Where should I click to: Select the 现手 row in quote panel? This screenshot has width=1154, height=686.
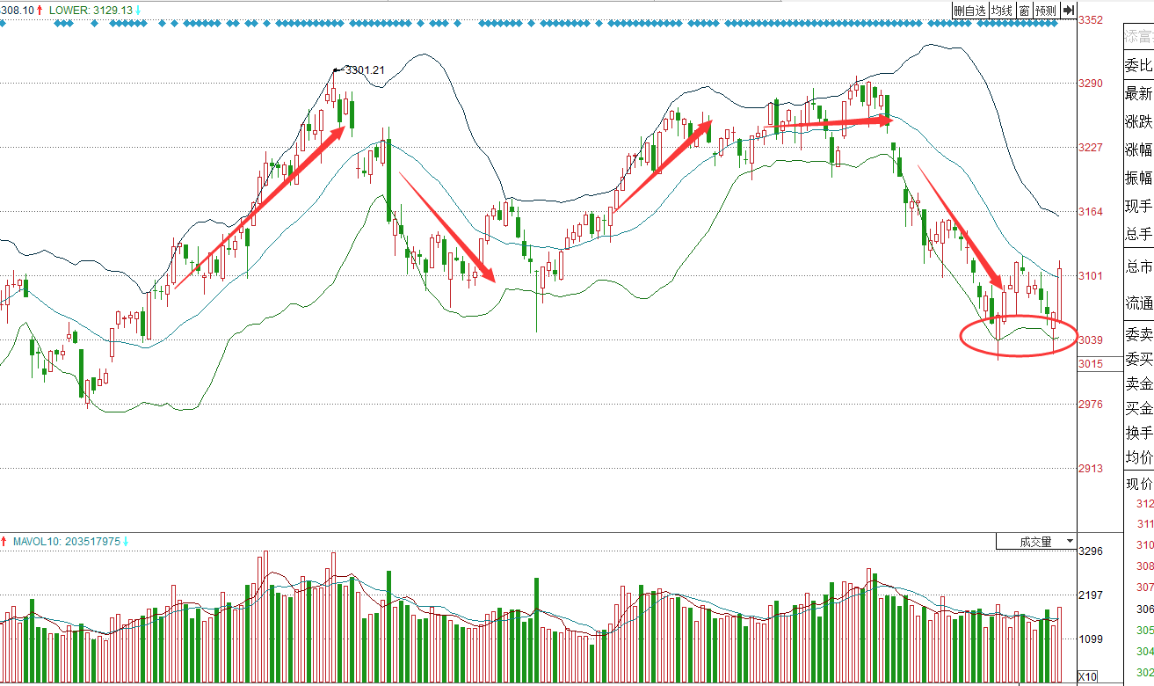point(1138,206)
